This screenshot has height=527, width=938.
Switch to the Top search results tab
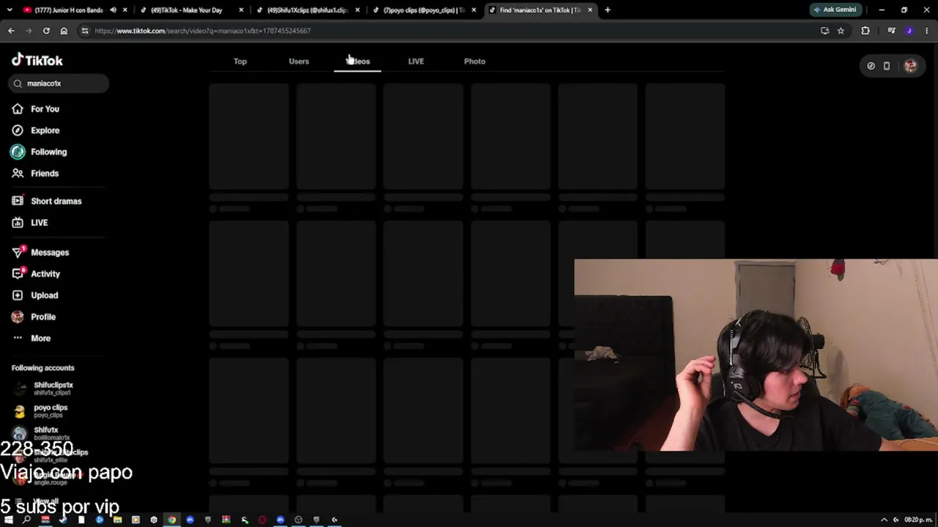tap(240, 61)
